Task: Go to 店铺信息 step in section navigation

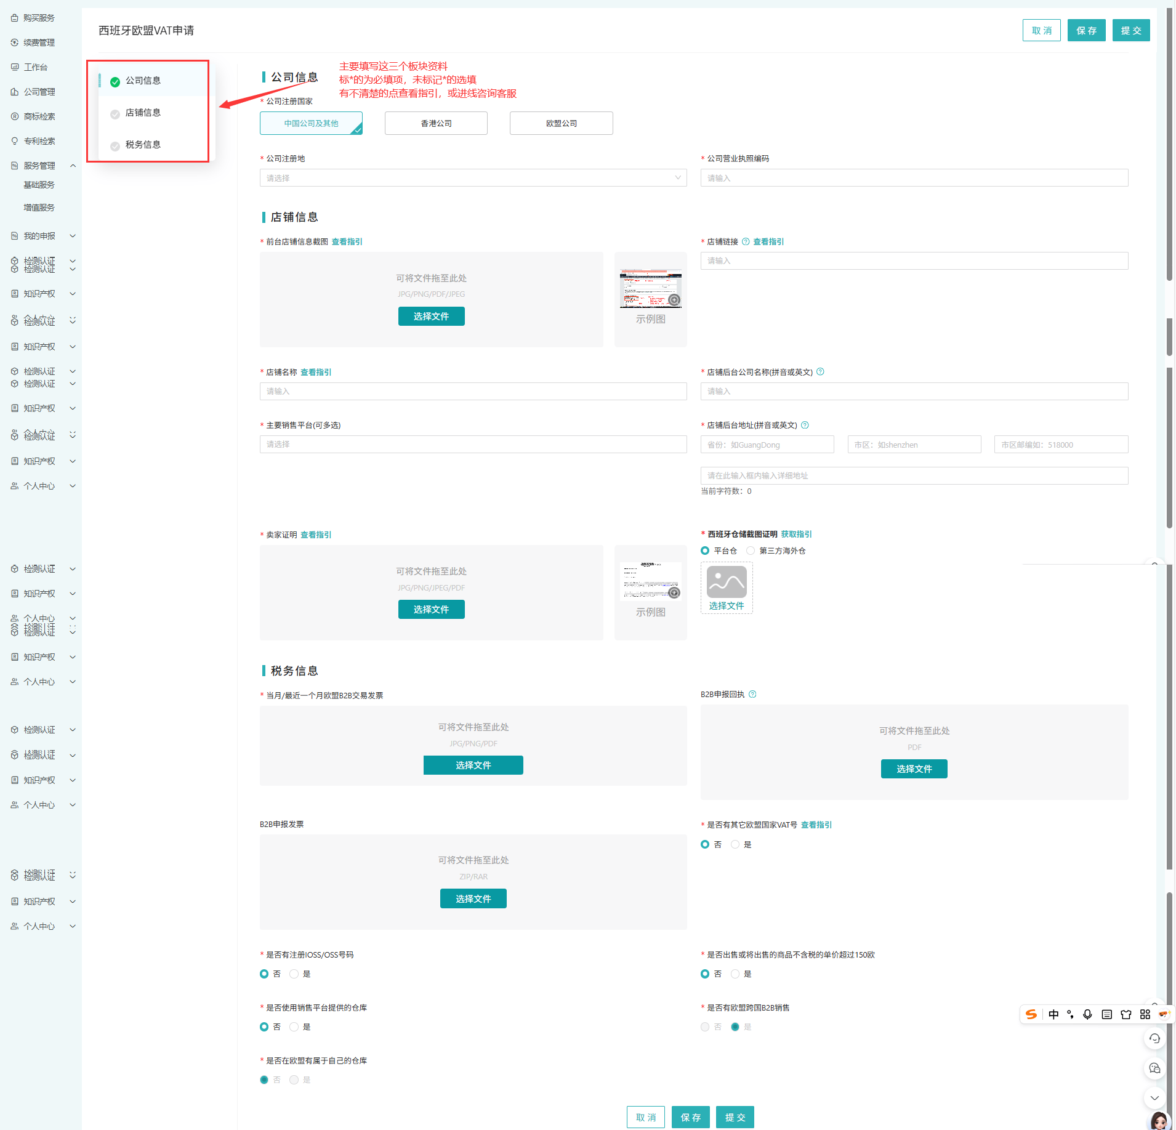Action: (143, 113)
